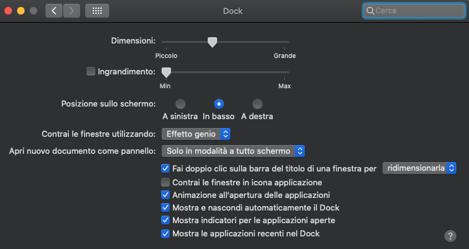Image resolution: width=469 pixels, height=249 pixels.
Task: Open the ridimensionarla dropdown
Action: [x=419, y=168]
